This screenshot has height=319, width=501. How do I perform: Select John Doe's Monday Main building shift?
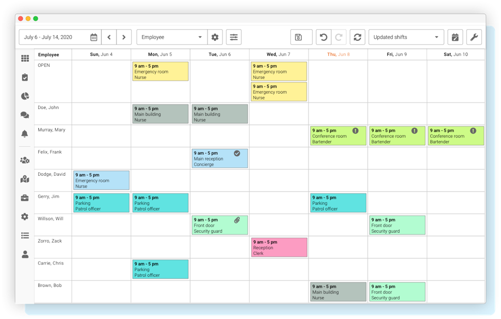coord(160,114)
